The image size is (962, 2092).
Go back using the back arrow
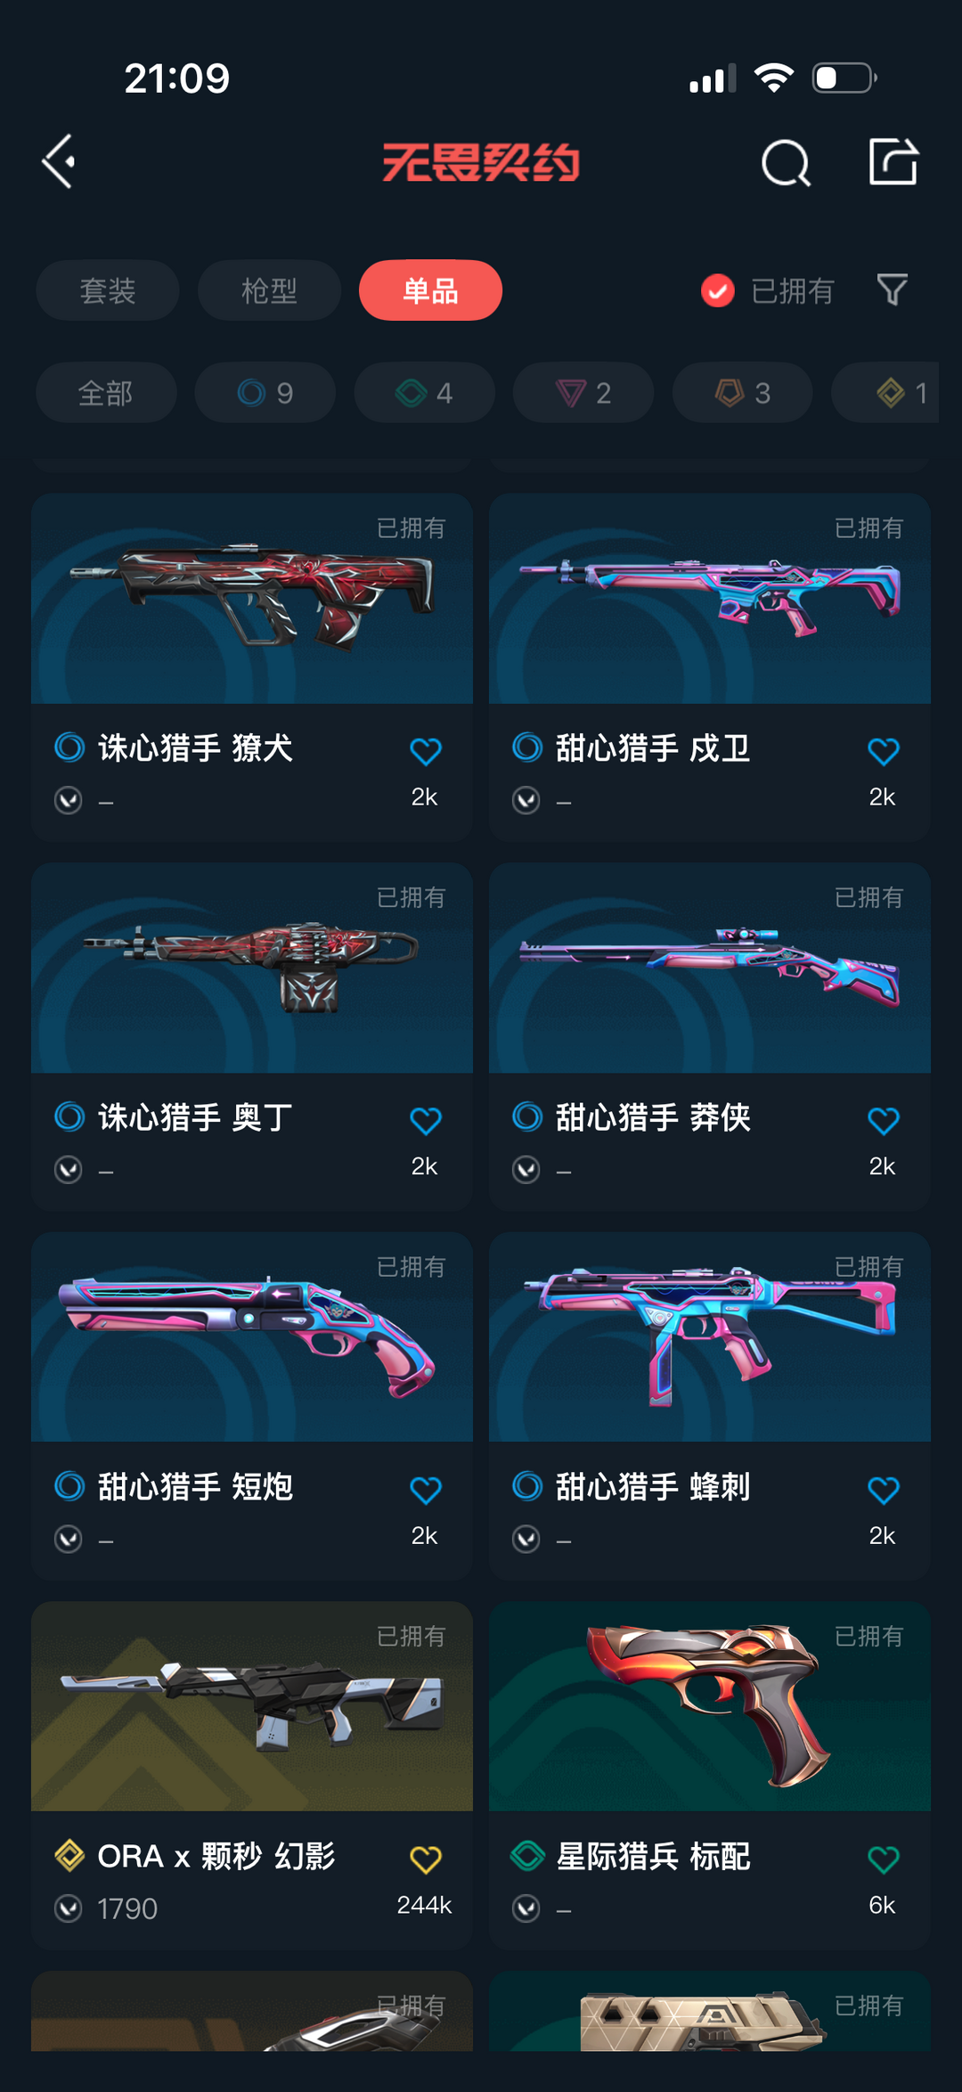(59, 162)
